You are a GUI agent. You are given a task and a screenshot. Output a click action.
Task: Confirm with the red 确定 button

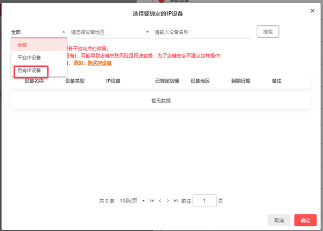click(305, 220)
